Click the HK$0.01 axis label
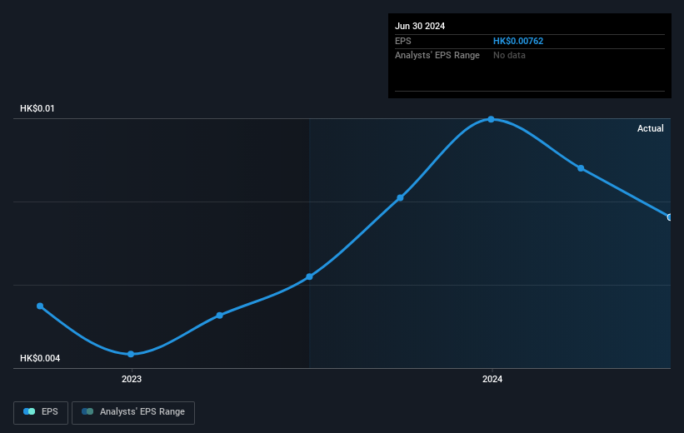 pos(37,108)
